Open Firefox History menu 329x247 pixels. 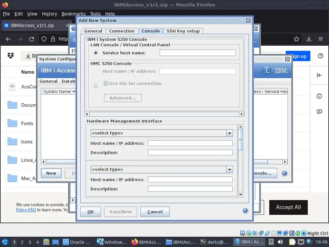pos(49,14)
